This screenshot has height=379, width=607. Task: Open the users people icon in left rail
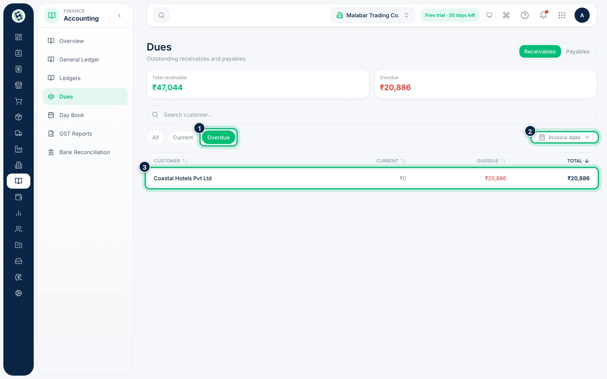tap(18, 229)
